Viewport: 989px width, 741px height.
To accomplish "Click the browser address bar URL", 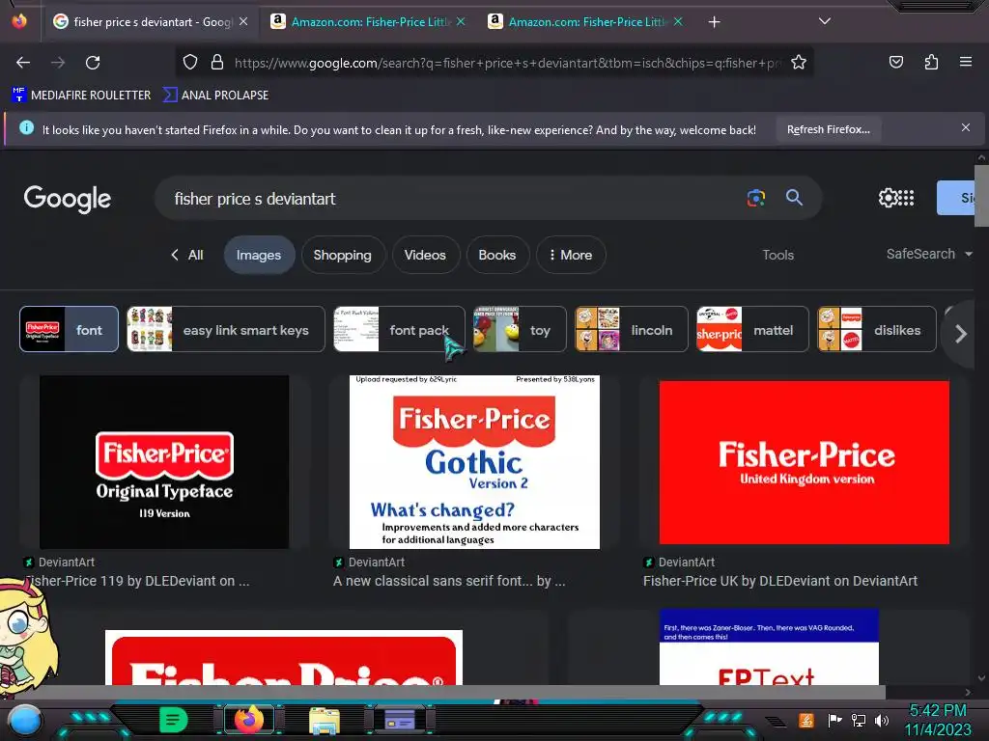I will (508, 63).
